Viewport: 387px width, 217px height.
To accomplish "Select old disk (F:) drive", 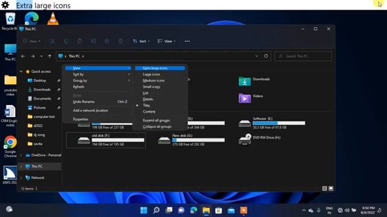I will tap(106, 140).
